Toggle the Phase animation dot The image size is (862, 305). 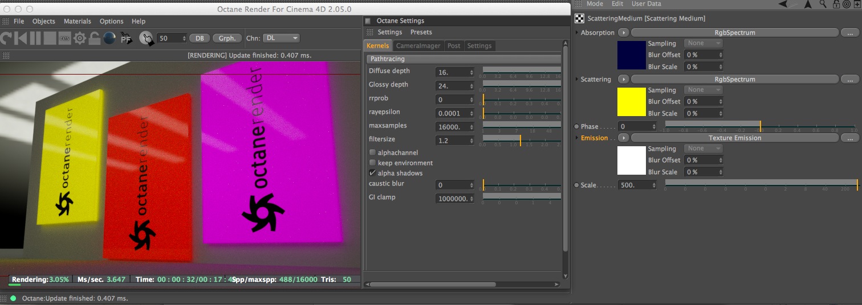click(576, 126)
